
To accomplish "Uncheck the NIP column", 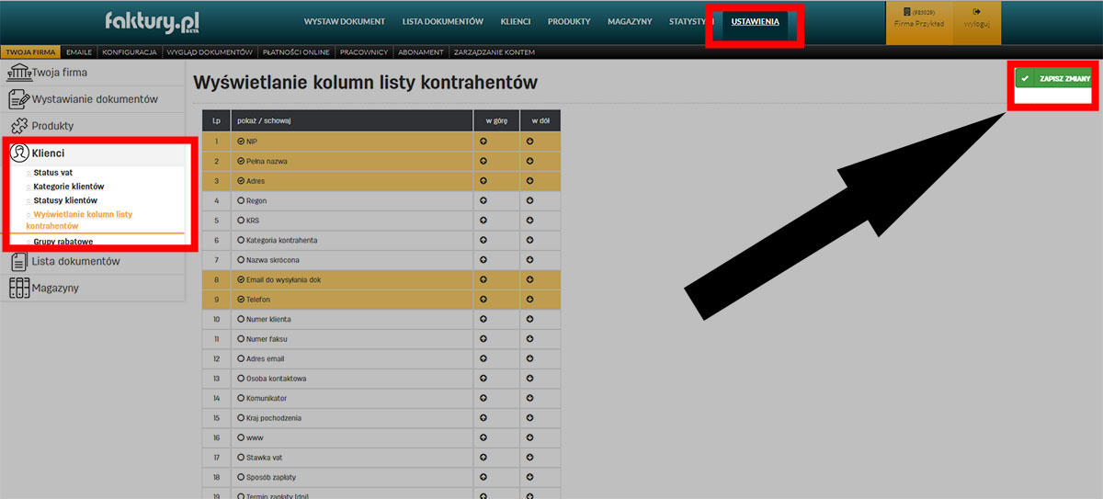I will tap(241, 142).
